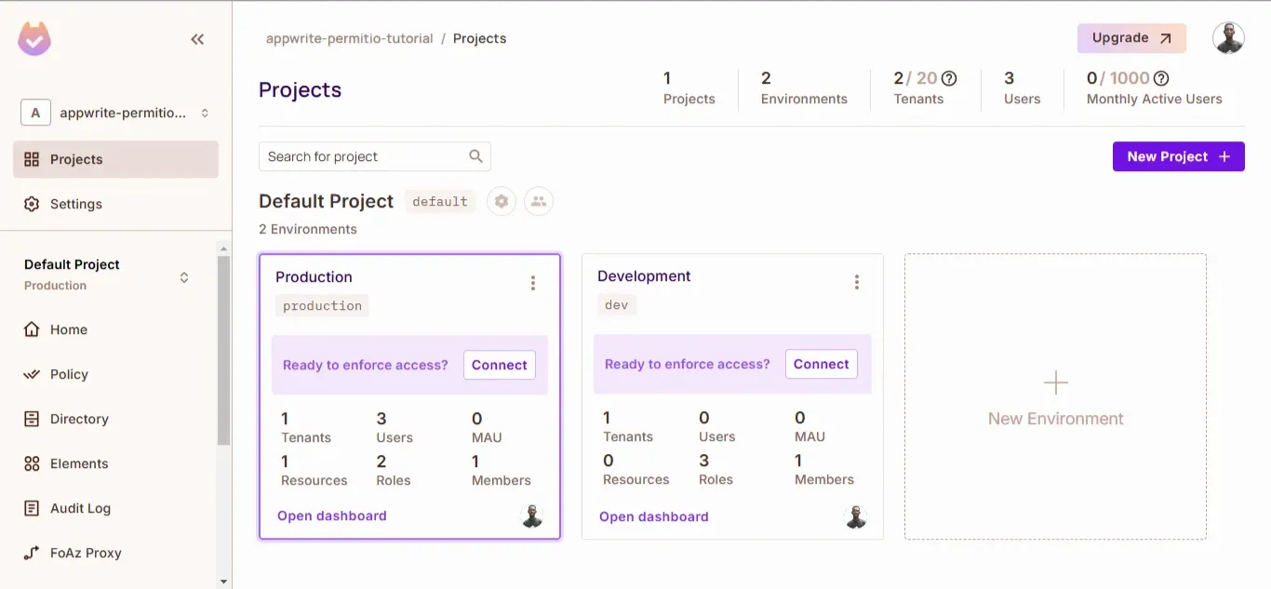Click the search magnifier icon
Screen dimensions: 1271x589
point(475,156)
